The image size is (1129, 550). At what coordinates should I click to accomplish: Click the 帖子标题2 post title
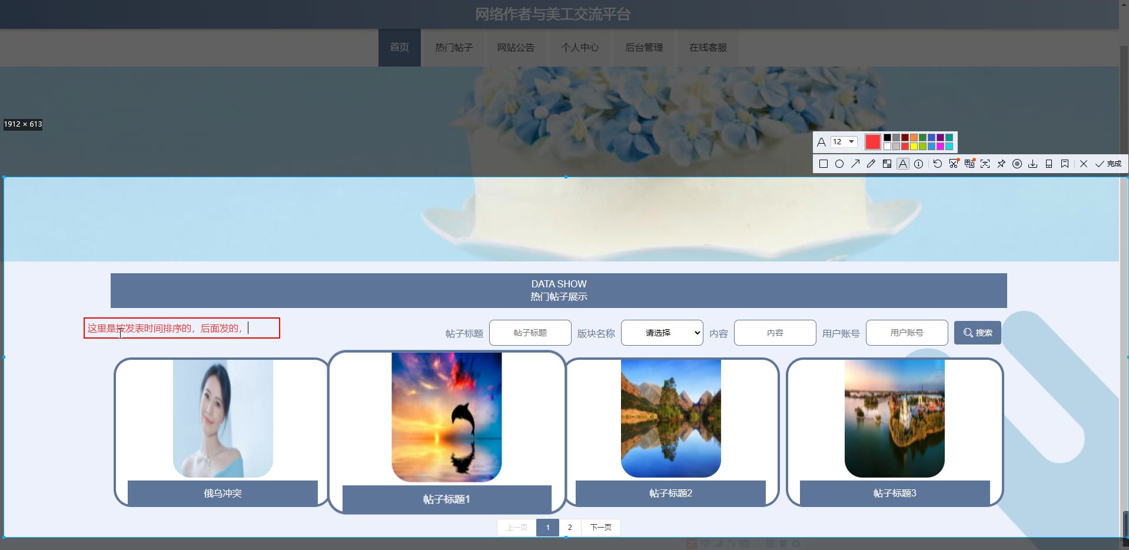[x=671, y=493]
